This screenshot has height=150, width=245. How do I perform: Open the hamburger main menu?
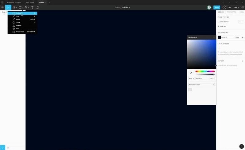point(2,7)
